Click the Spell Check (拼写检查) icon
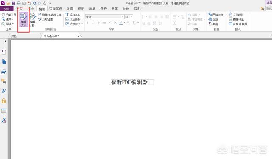This screenshot has width=272, height=159. pyautogui.click(x=40, y=19)
